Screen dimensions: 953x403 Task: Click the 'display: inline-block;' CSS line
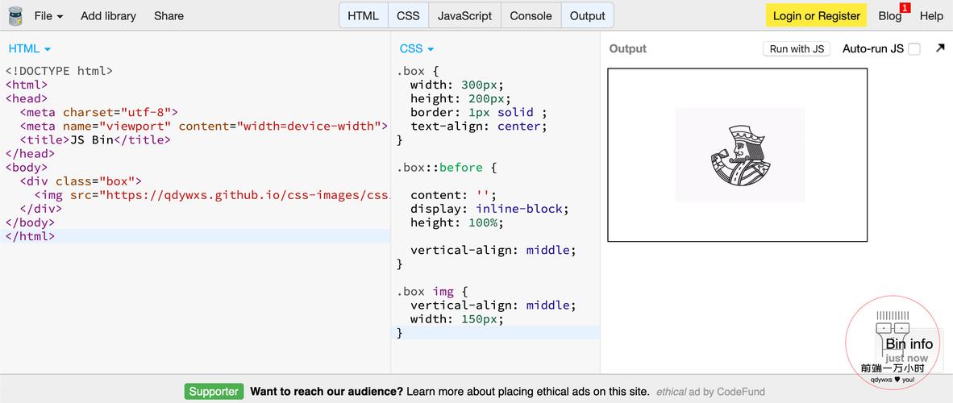(x=490, y=209)
